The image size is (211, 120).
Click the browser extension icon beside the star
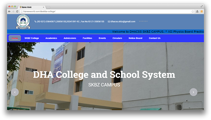tap(197, 11)
